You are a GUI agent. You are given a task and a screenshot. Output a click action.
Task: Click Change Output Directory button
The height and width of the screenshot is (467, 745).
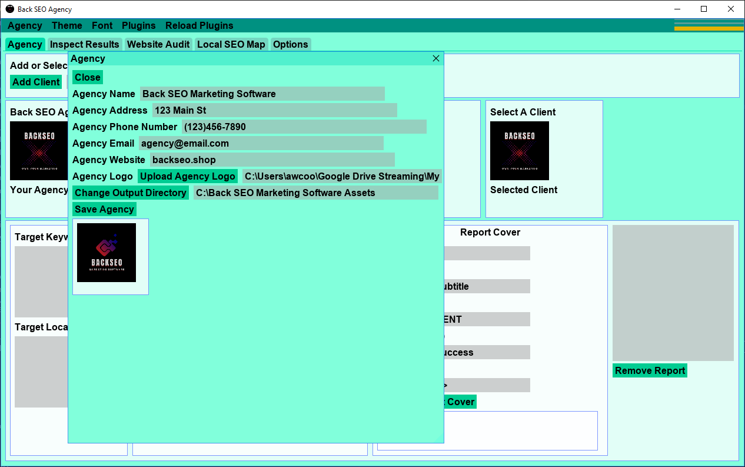[x=131, y=193]
